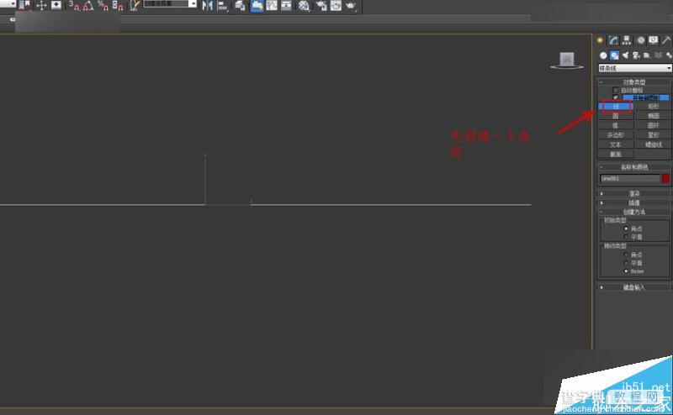Screen dimensions: 673x415
Task: Open Edit Named Selection Sets icon
Action: click(135, 6)
